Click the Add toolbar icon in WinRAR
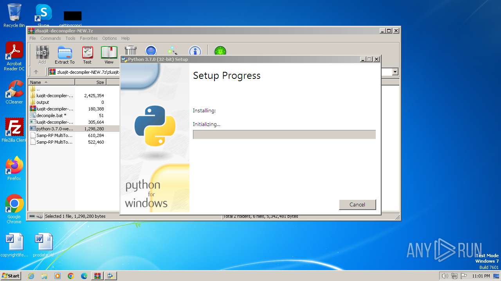Image resolution: width=501 pixels, height=281 pixels. [x=42, y=55]
